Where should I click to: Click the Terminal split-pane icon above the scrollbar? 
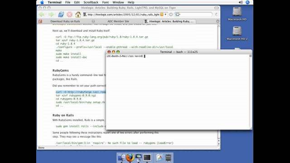[x=251, y=56]
